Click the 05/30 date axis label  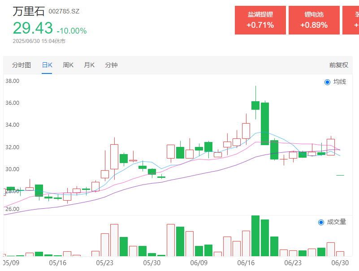pos(152,263)
